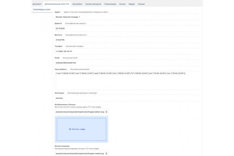Open the Настройки tab
The width and height of the screenshot is (234, 156).
(x=77, y=4)
